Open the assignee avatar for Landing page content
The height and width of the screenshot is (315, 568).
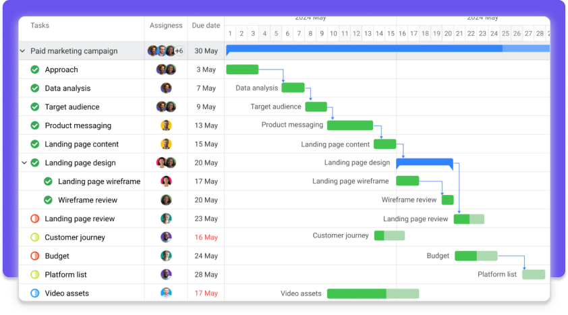coord(166,144)
